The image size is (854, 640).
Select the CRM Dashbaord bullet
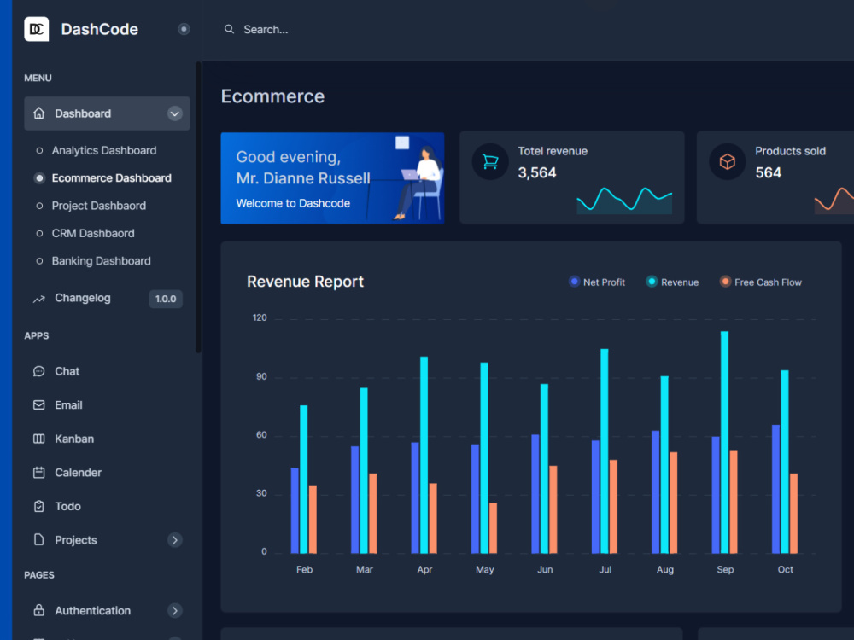click(39, 234)
